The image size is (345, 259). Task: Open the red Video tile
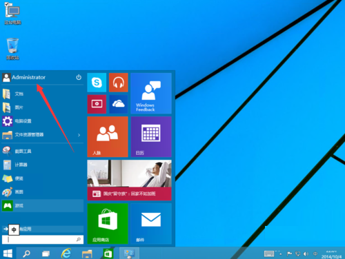(97, 104)
